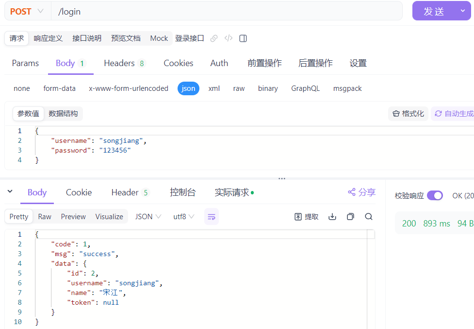Image resolution: width=474 pixels, height=329 pixels.
Task: Open the 控制台 console tab
Action: pyautogui.click(x=182, y=192)
